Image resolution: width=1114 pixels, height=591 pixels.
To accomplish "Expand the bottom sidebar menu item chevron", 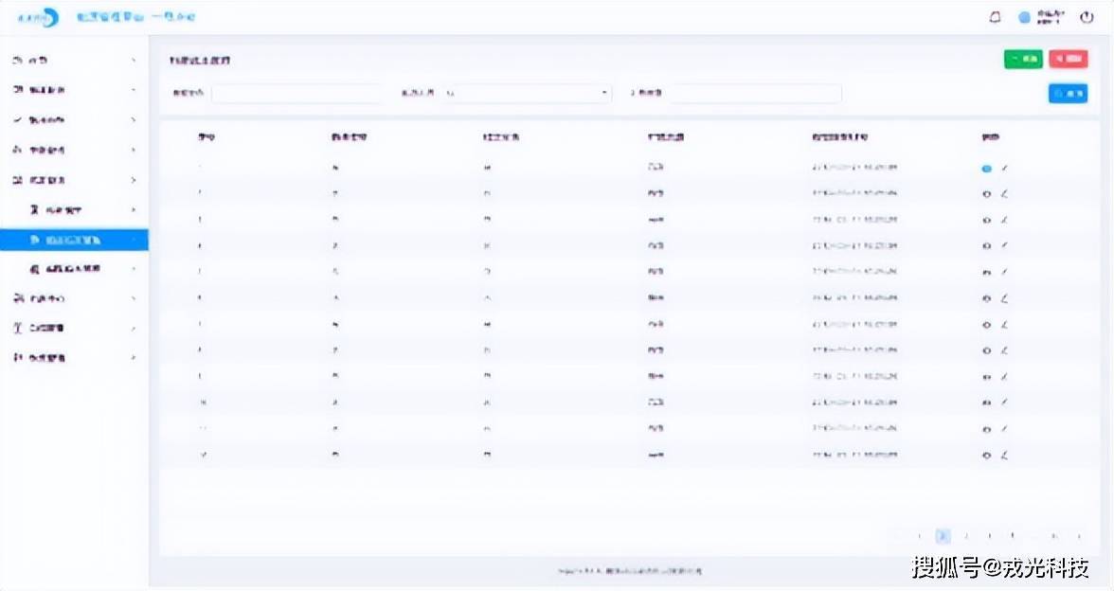I will 134,358.
